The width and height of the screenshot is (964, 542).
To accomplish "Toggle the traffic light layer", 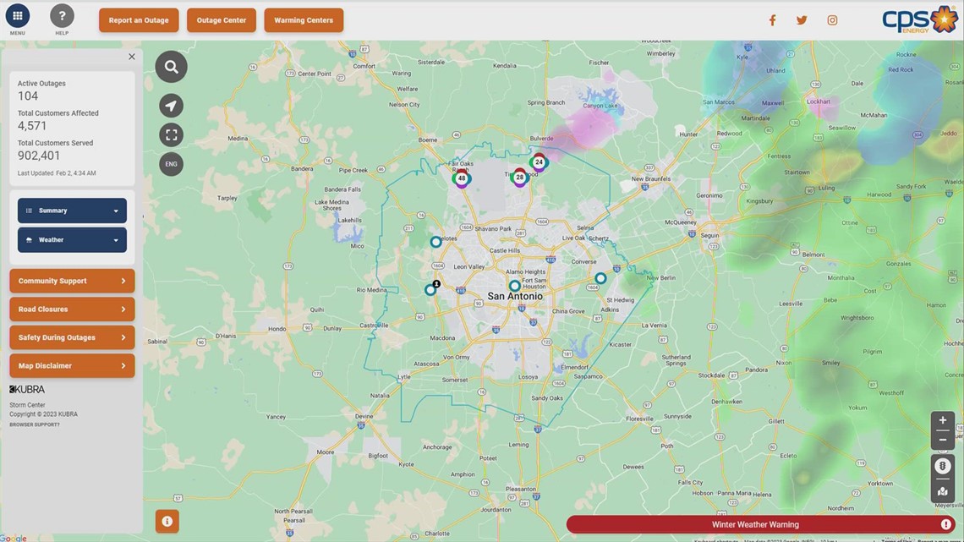I will 943,466.
